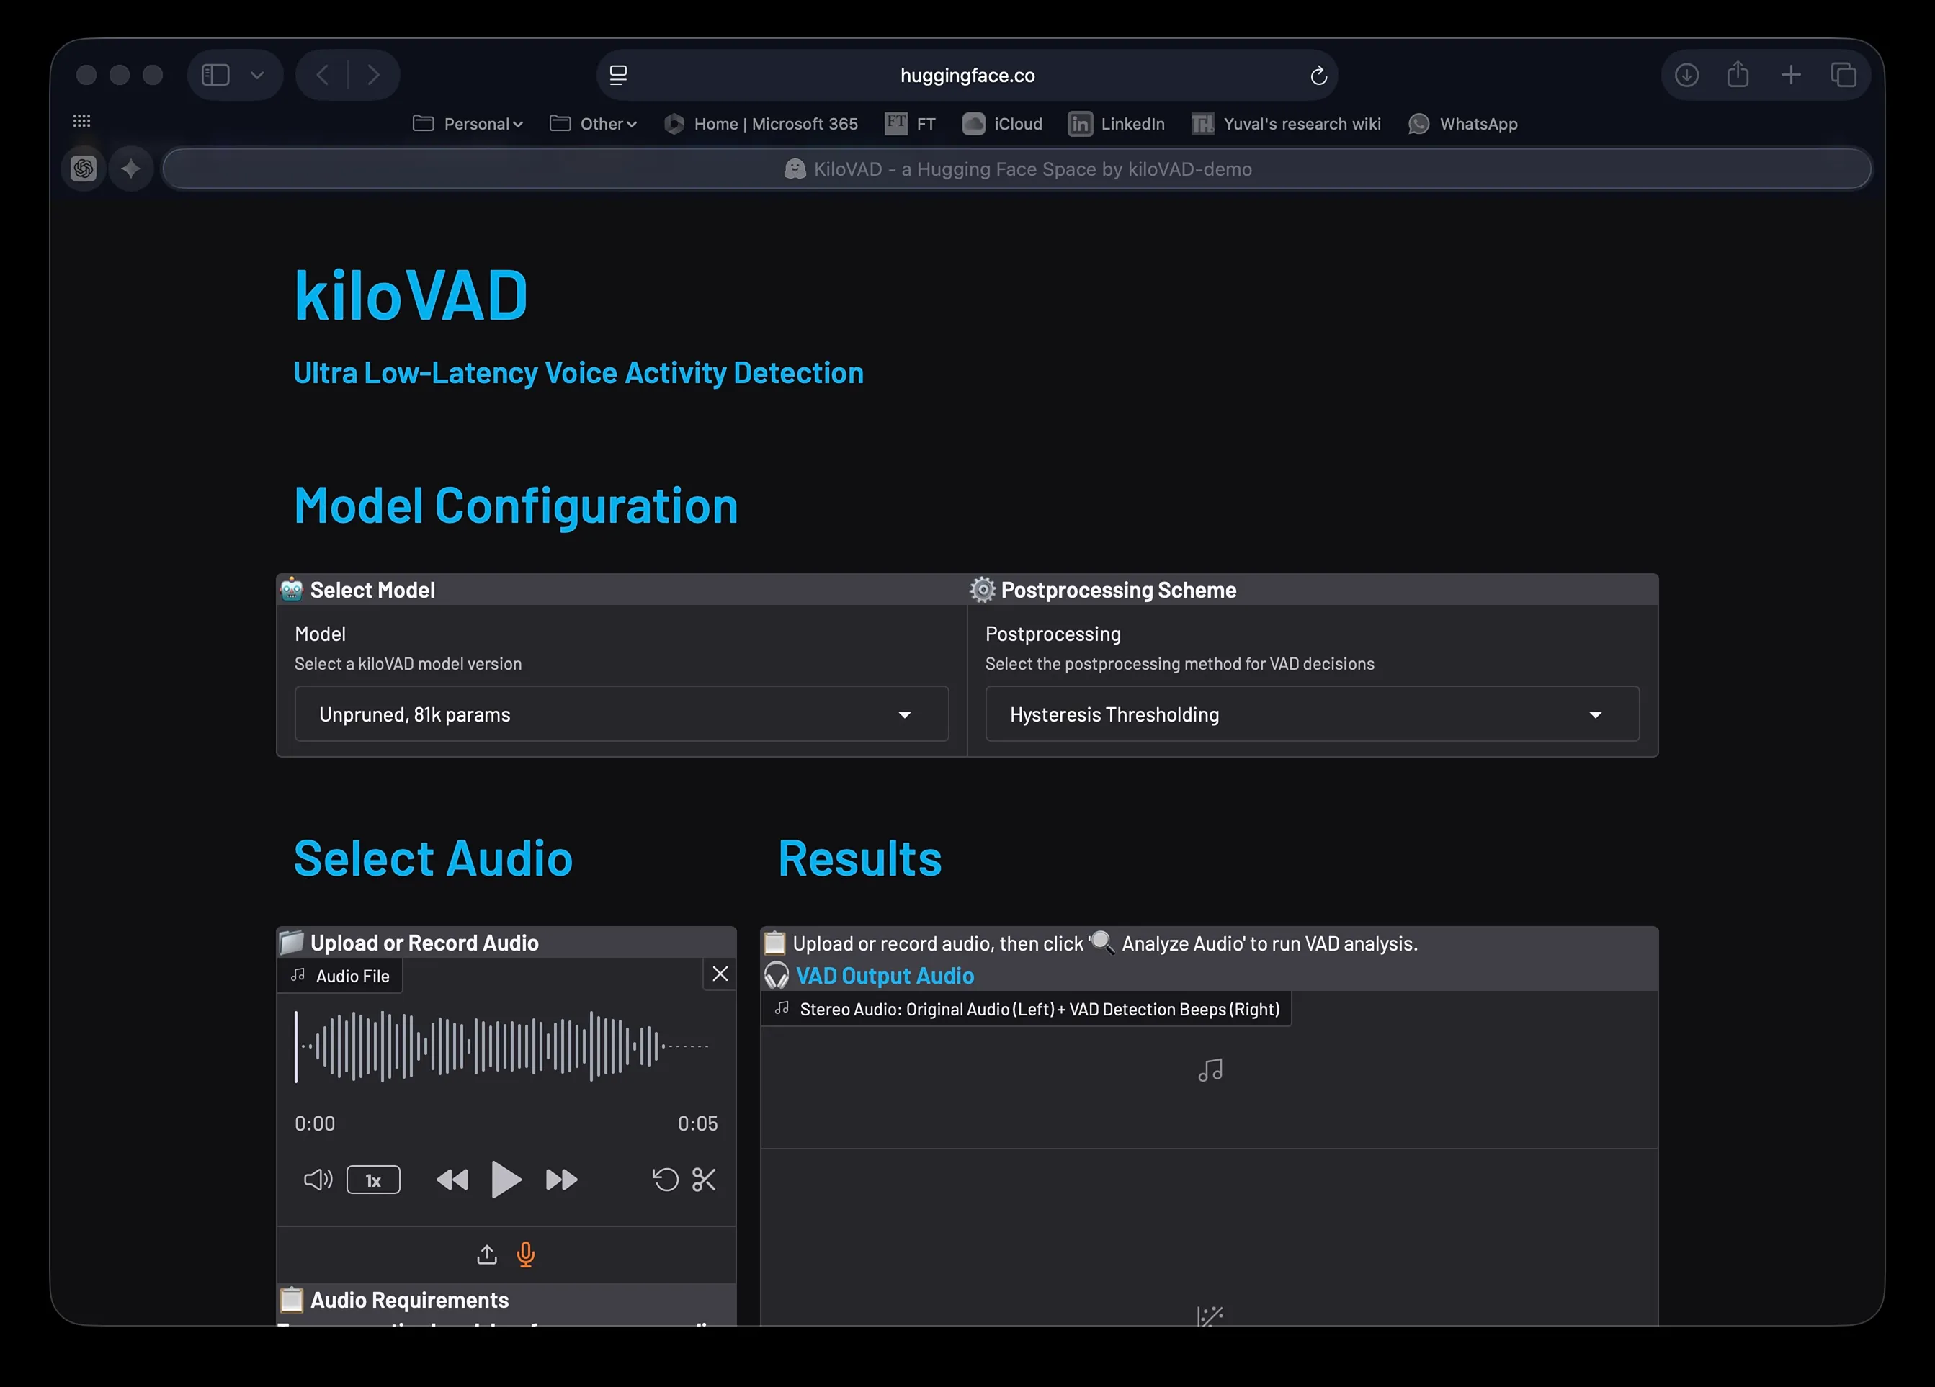
Task: Expand the Other bookmarks folder
Action: (593, 124)
